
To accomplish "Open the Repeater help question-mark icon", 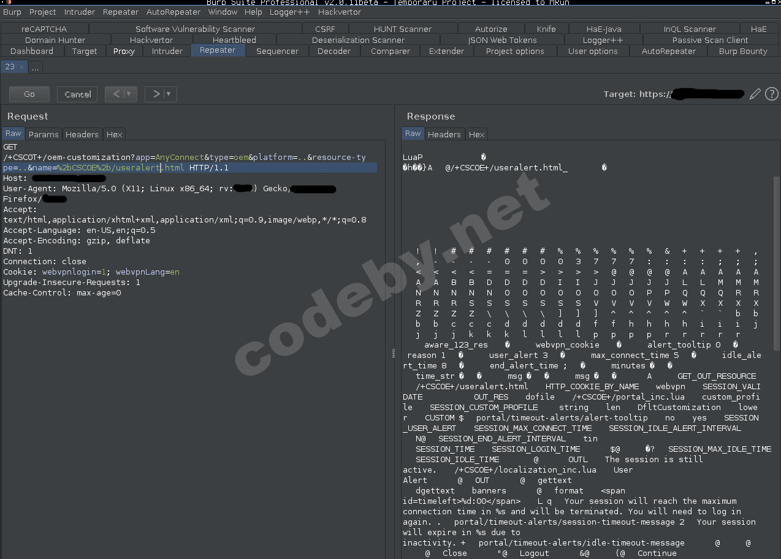I will (x=771, y=94).
